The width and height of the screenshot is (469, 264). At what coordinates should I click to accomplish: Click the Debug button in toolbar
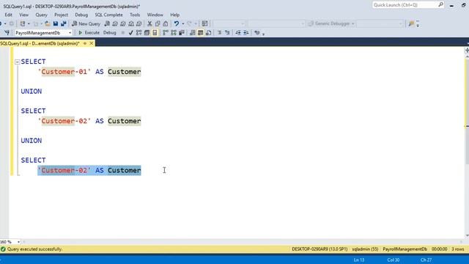click(x=109, y=32)
